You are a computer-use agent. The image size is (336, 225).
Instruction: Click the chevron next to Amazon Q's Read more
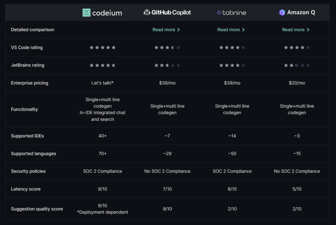point(308,30)
